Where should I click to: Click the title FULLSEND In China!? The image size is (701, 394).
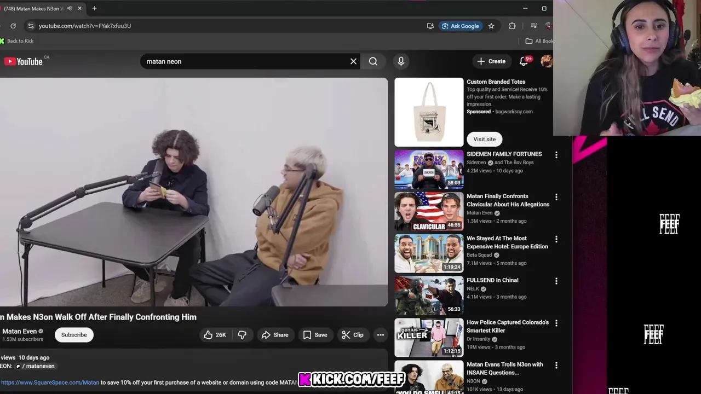(492, 280)
